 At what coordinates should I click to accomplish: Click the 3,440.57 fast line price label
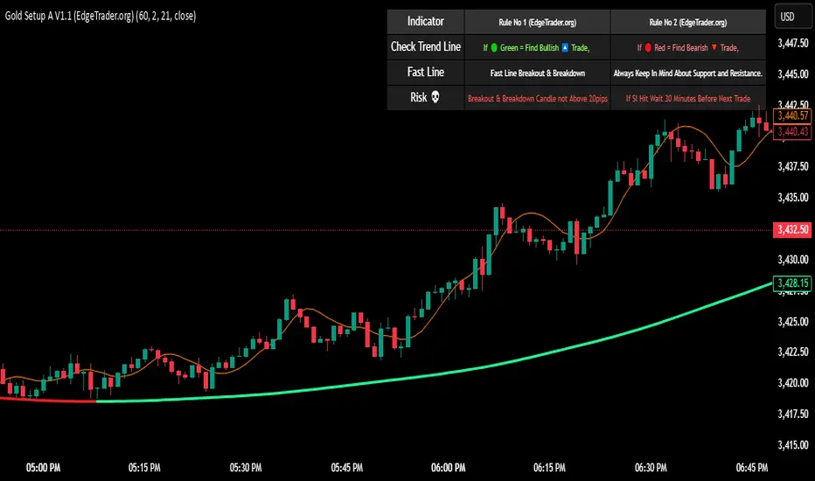point(791,115)
